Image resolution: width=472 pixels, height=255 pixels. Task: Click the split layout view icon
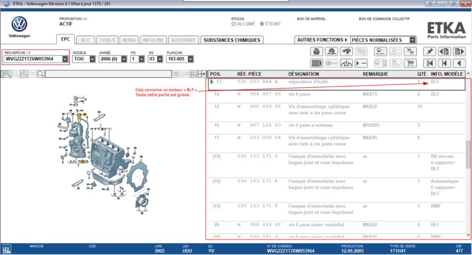click(x=193, y=74)
